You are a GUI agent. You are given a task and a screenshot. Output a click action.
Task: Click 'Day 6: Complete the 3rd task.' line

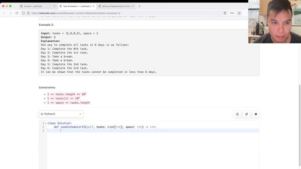64,68
